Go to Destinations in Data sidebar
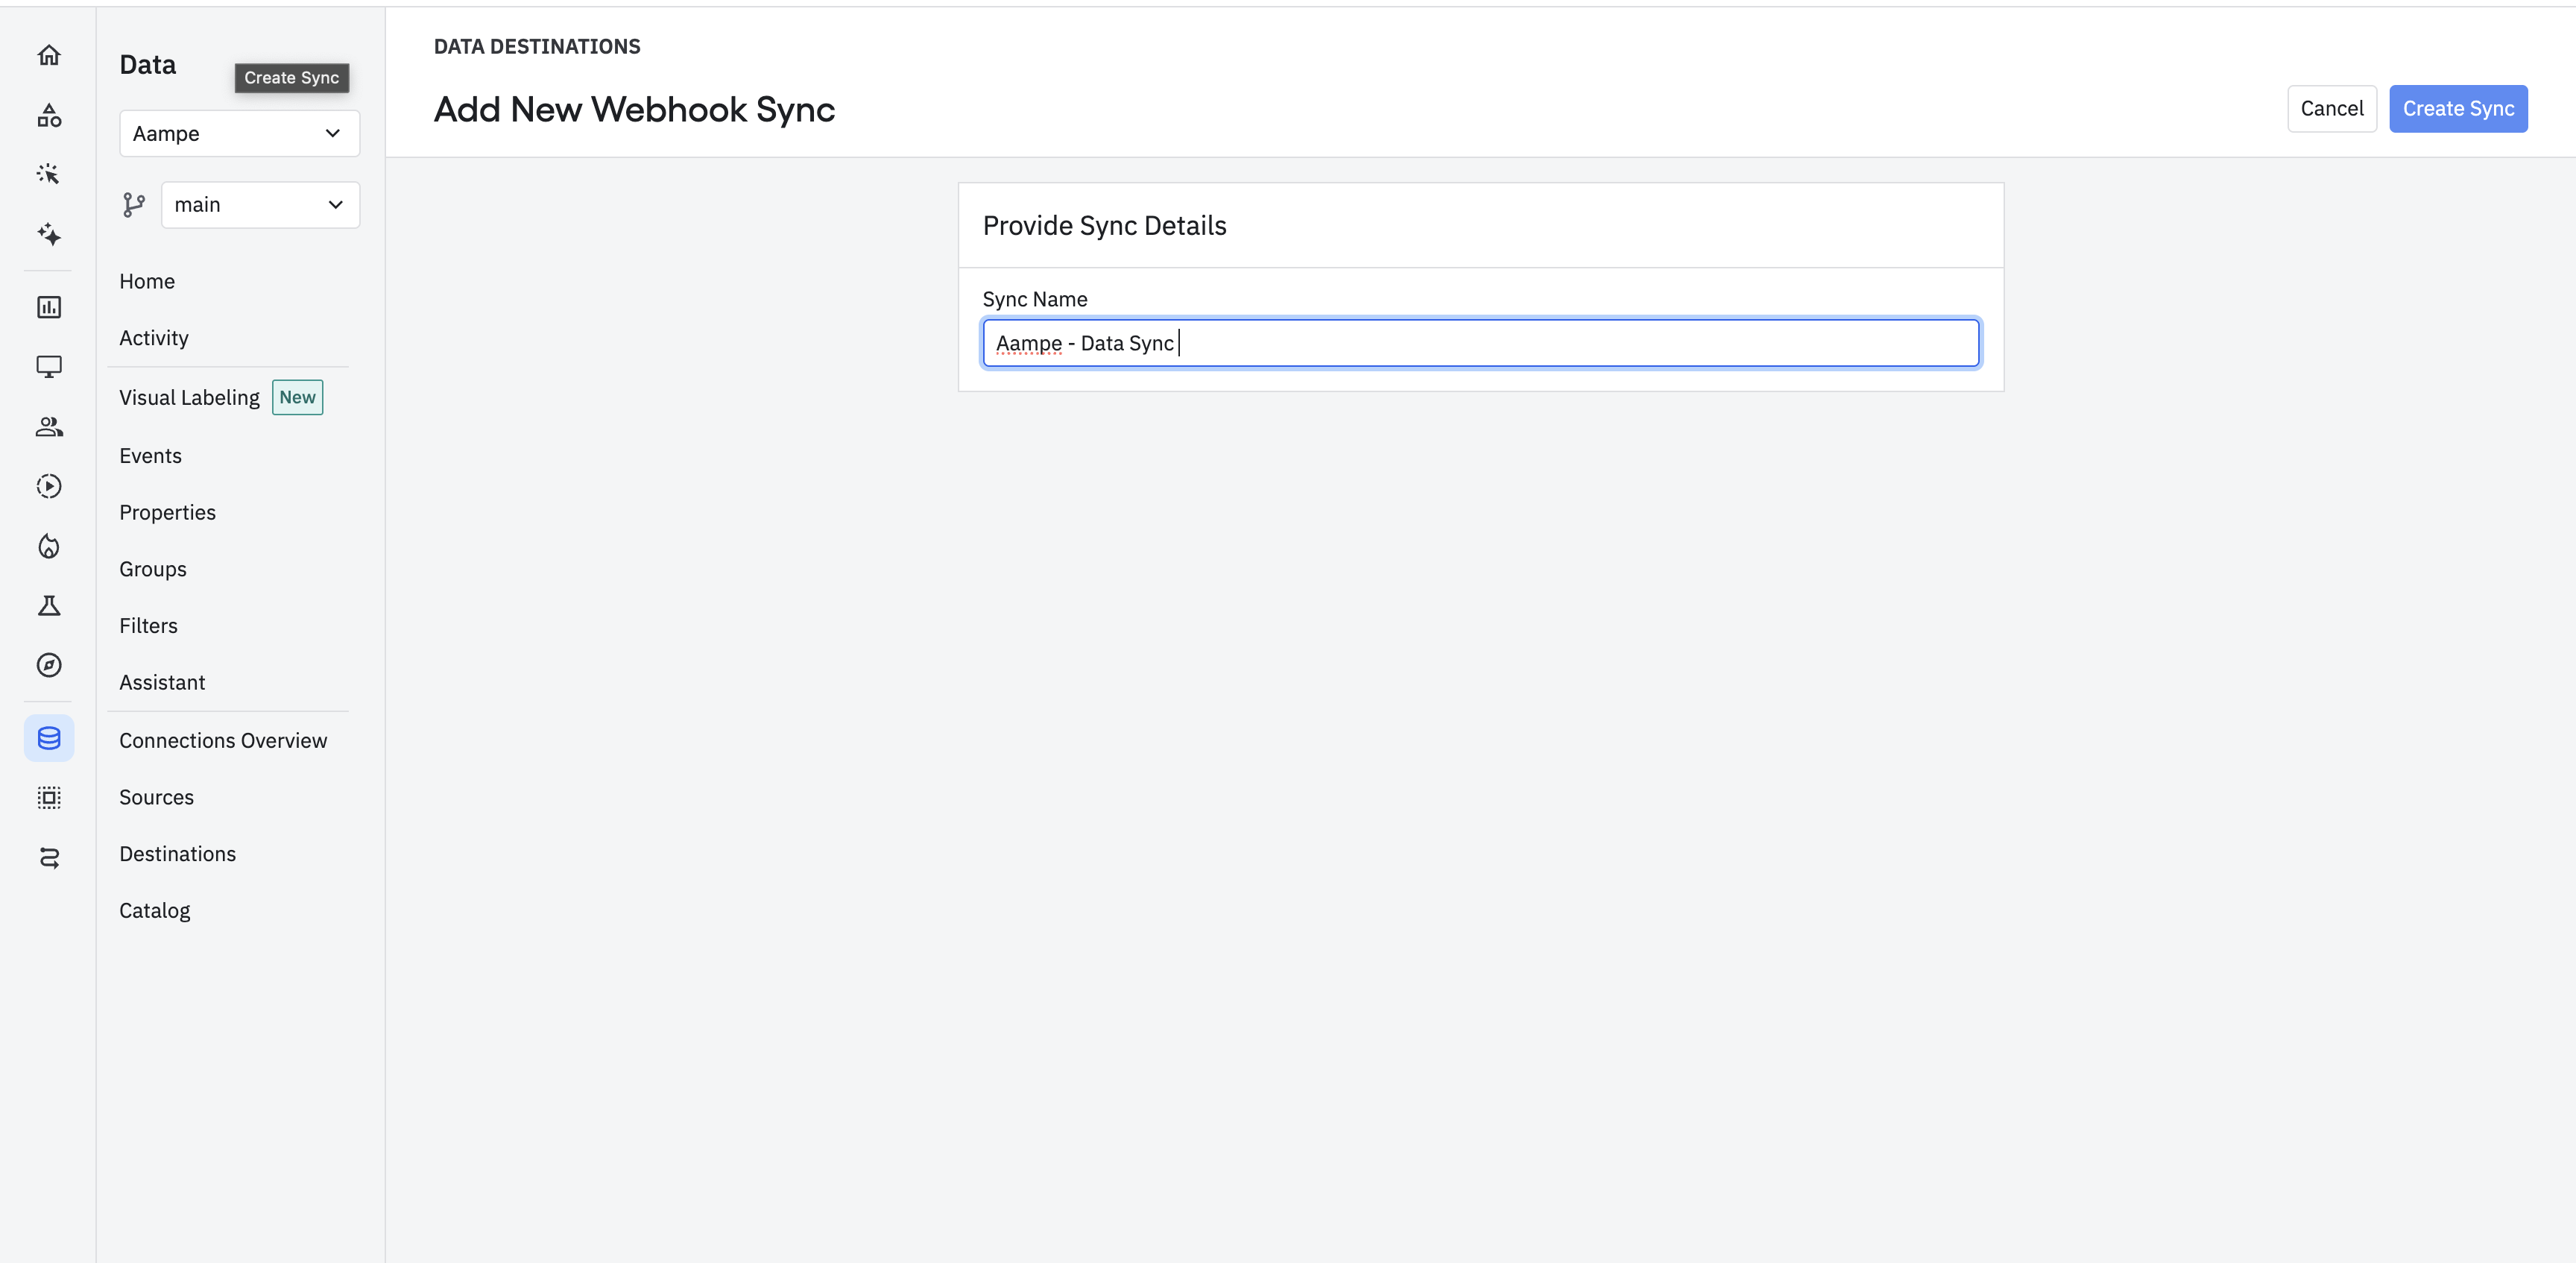 177,854
